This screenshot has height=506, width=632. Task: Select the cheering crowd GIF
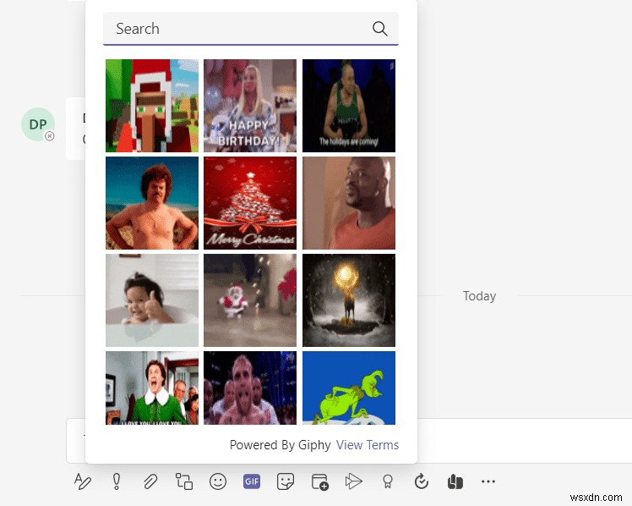tap(250, 388)
